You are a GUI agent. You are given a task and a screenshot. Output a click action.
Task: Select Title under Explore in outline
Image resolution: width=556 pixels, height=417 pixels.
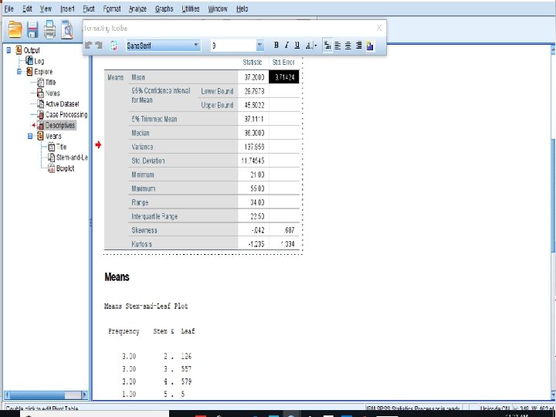pyautogui.click(x=50, y=83)
